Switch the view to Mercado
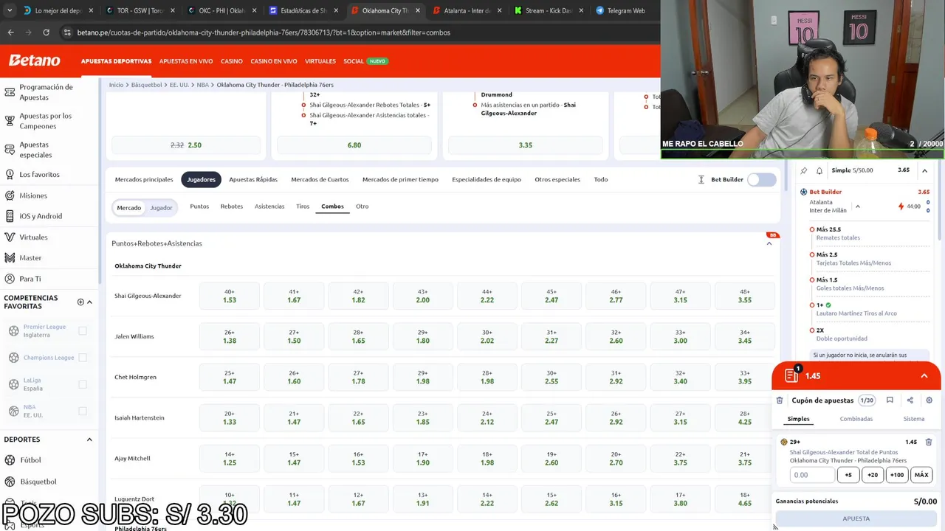The width and height of the screenshot is (945, 531). click(x=128, y=208)
